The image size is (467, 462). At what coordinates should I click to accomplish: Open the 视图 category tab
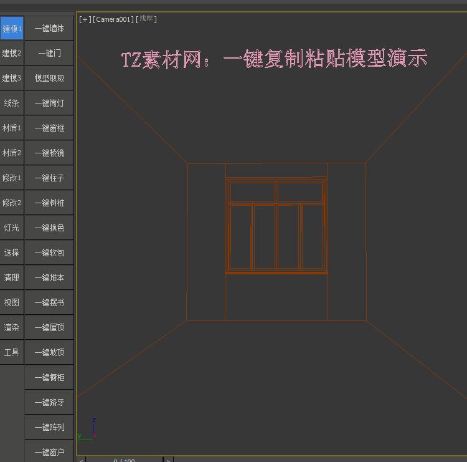click(x=12, y=302)
